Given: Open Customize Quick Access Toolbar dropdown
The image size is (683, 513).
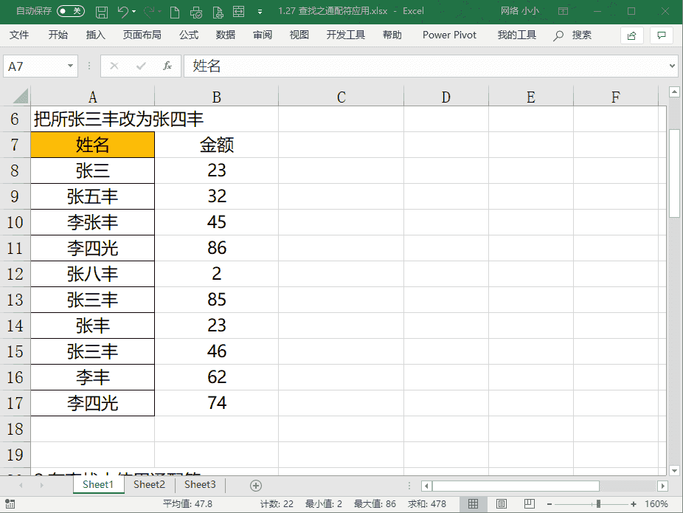Looking at the screenshot, I should coord(260,13).
